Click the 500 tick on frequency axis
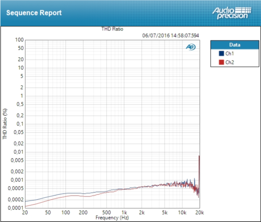The image size is (261, 222). click(x=107, y=213)
